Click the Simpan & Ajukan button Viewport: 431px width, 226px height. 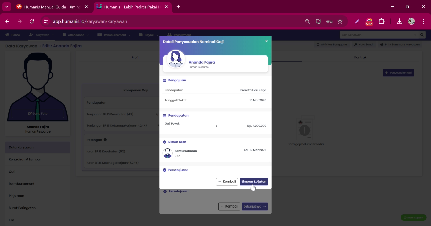[254, 182]
